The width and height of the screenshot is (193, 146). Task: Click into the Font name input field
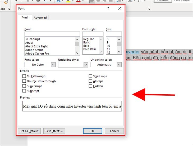click(x=52, y=34)
